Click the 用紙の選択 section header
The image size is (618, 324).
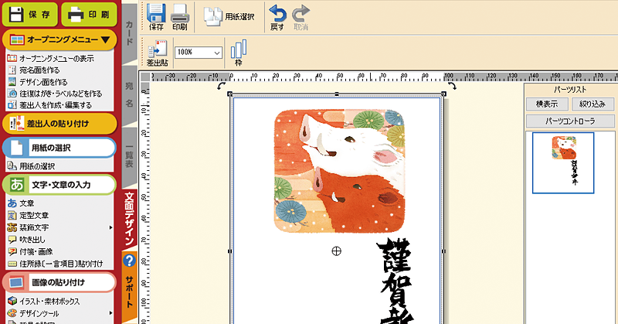[59, 148]
